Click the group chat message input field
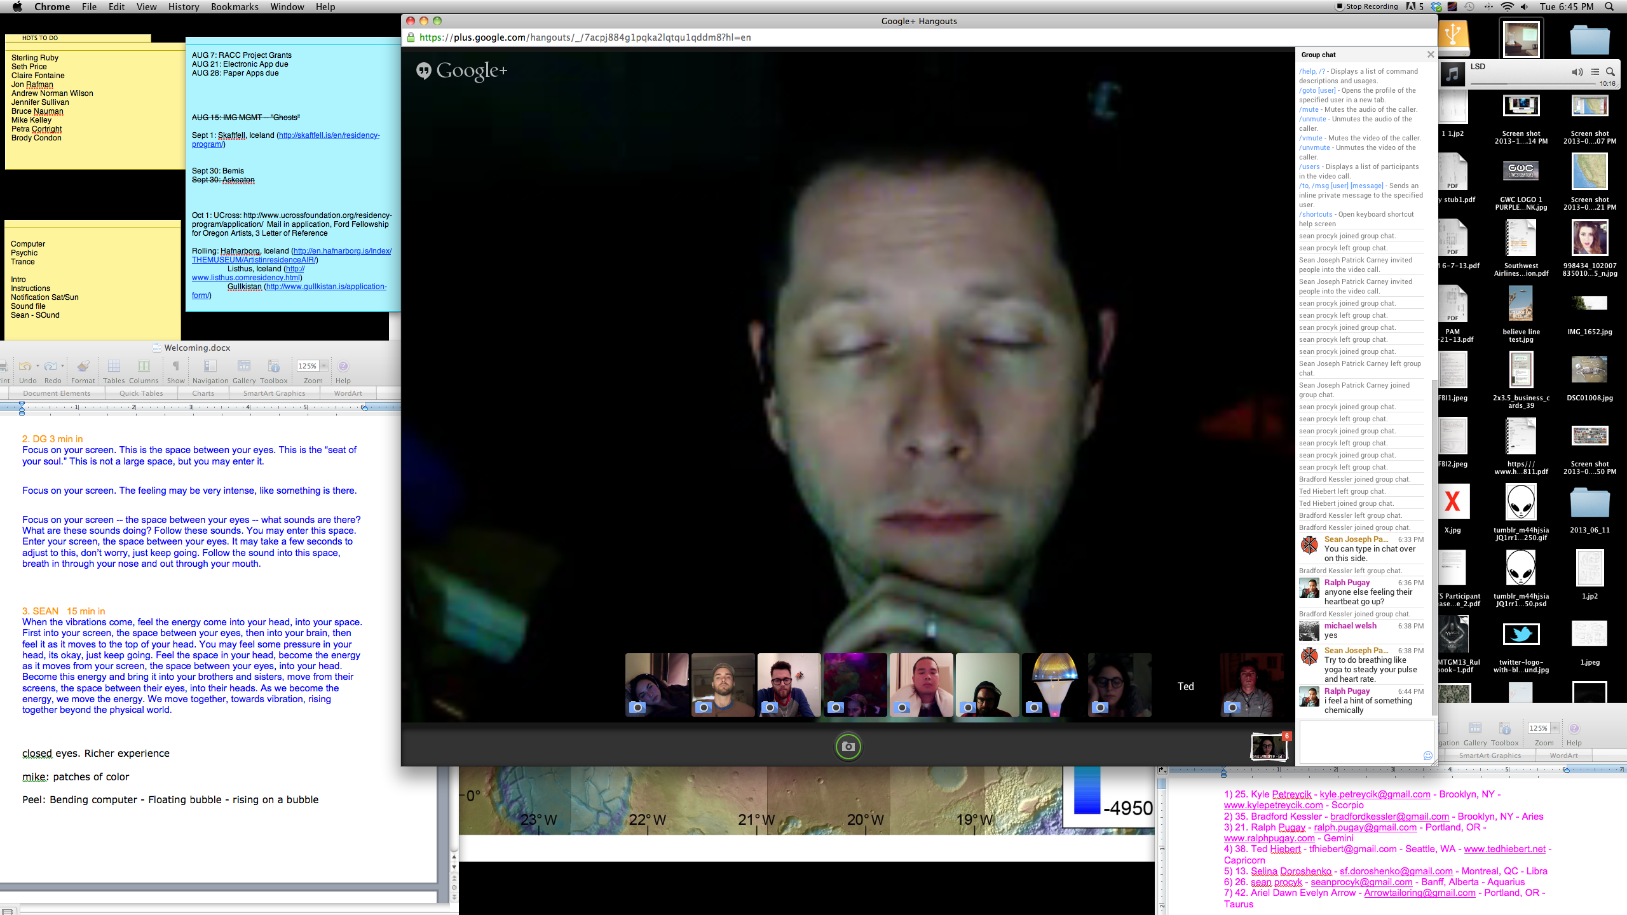 click(x=1360, y=740)
